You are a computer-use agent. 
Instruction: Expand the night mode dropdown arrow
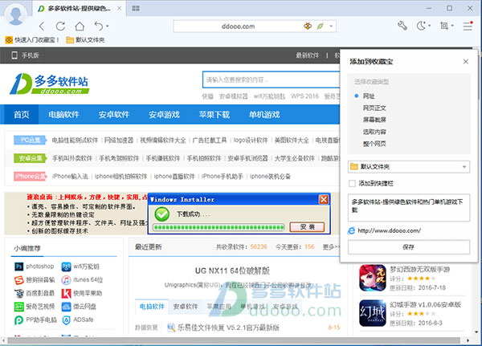coord(430,26)
